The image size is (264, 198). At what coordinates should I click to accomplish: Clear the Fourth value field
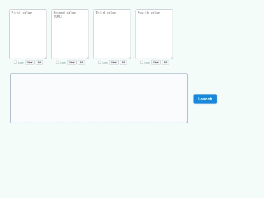pyautogui.click(x=156, y=62)
